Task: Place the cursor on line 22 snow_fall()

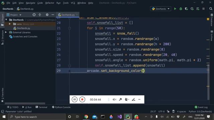Action: click(x=128, y=33)
